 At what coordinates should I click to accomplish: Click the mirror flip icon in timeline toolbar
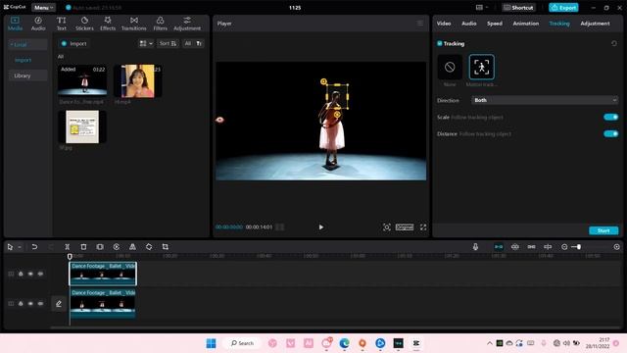coord(132,247)
